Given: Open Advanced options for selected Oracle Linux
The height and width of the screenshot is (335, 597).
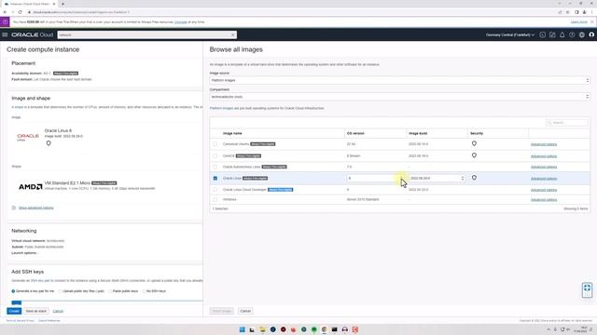Looking at the screenshot, I should (x=544, y=179).
